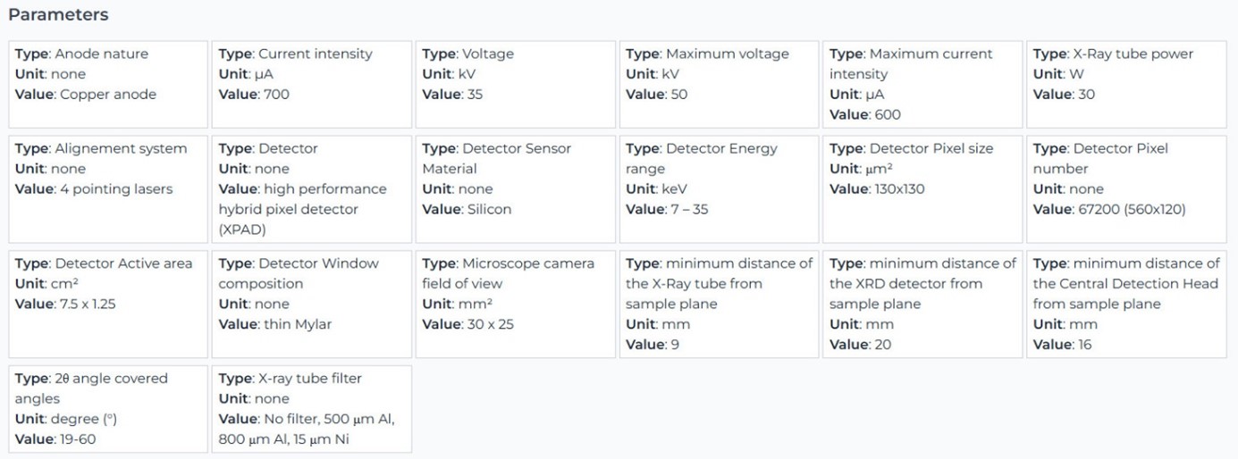This screenshot has height=459, width=1238.
Task: Click the Detector Pixel size card
Action: click(x=922, y=188)
